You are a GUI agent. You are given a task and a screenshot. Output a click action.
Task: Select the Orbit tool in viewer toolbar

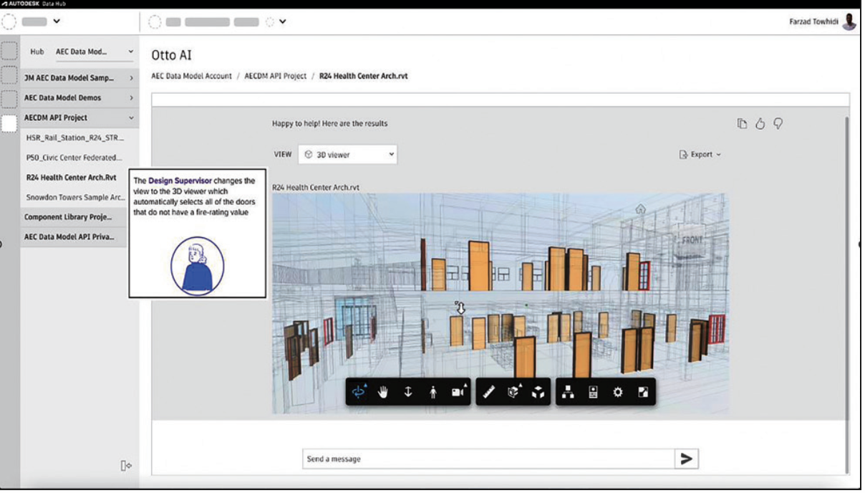click(359, 392)
